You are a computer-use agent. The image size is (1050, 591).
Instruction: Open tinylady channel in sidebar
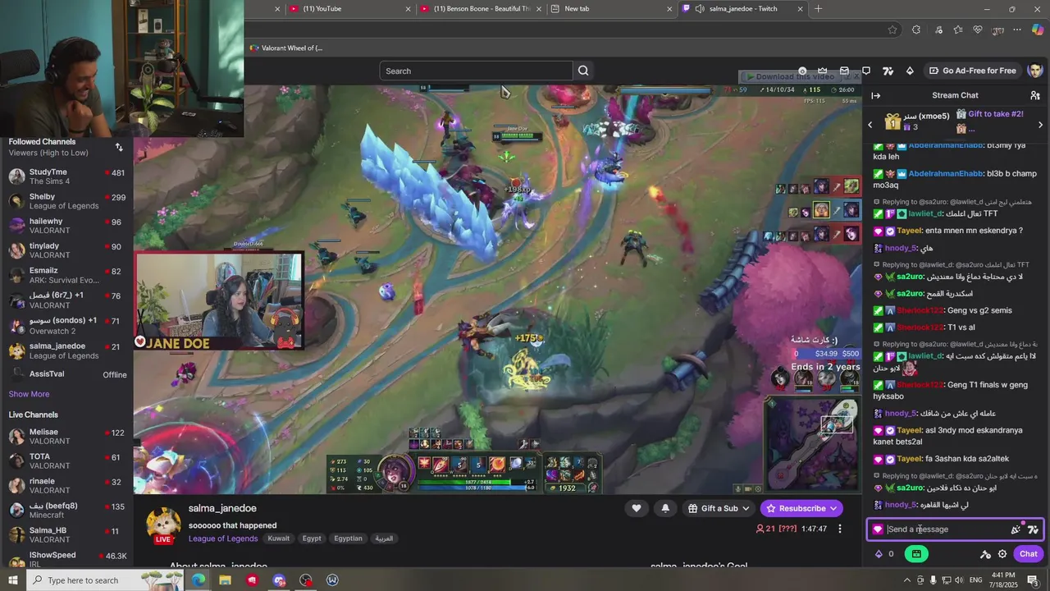pos(66,250)
